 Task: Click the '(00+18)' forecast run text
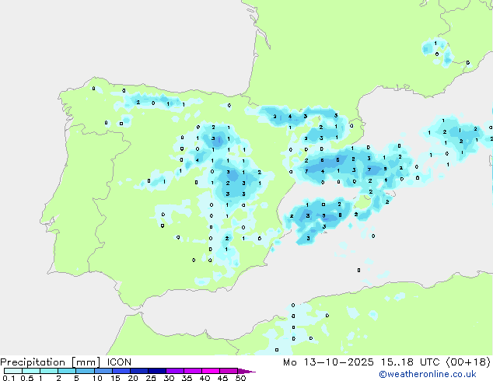[x=468, y=362]
